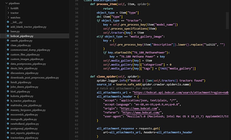The width and height of the screenshot is (231, 140).
Task: Open mccormick_pipeline.py file
Action: (24, 115)
